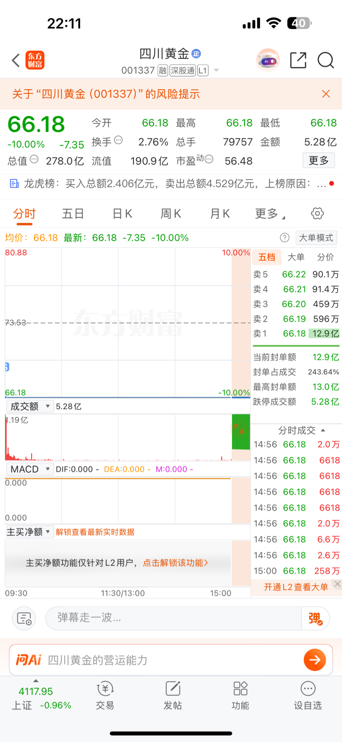Viewport: 342px width, 742px height.
Task: Tap the 最高封单额 13.0亿 row
Action: (x=296, y=387)
